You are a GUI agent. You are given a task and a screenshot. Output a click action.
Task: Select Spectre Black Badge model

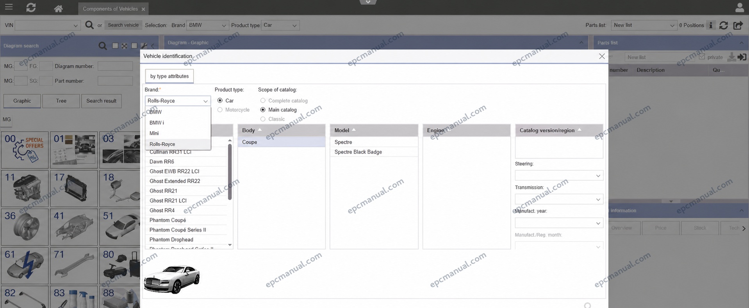click(374, 152)
